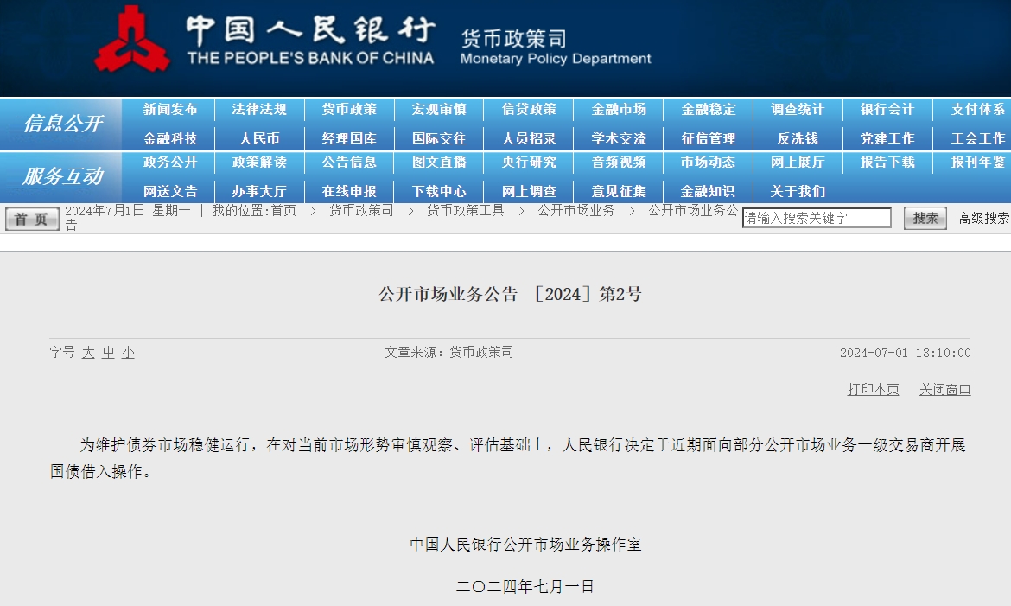The width and height of the screenshot is (1011, 606).
Task: Click 关闭窗口 to close the window
Action: point(944,390)
